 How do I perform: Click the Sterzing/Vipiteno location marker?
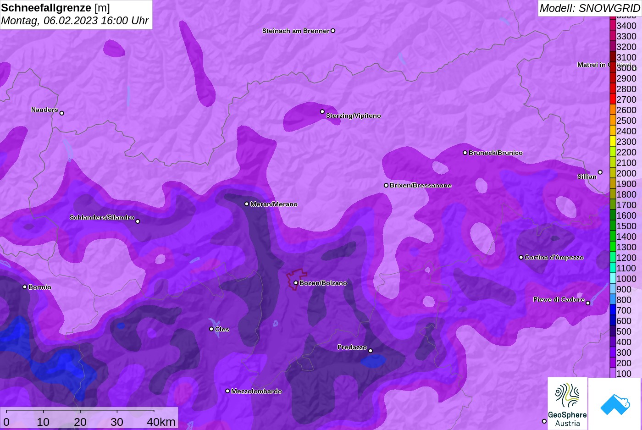pyautogui.click(x=322, y=111)
